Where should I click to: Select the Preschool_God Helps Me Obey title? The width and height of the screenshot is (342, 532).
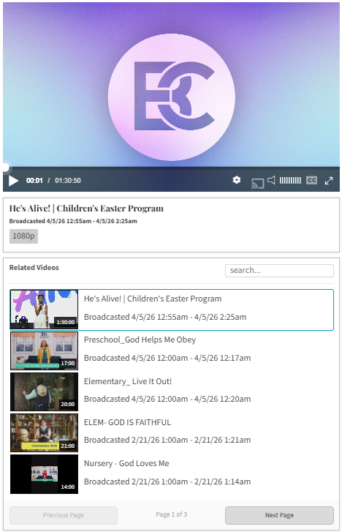140,340
